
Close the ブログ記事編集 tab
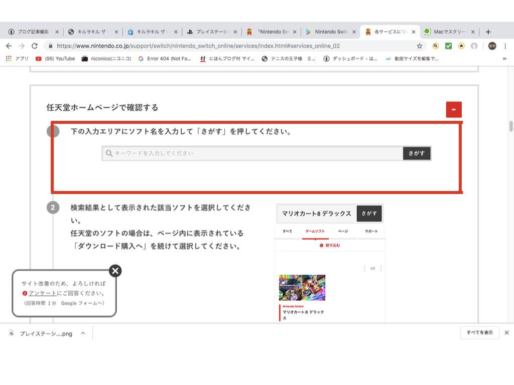click(57, 32)
